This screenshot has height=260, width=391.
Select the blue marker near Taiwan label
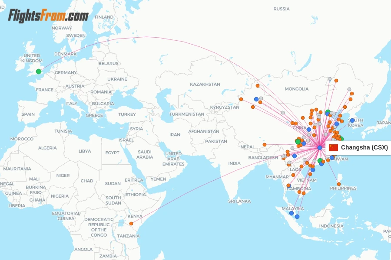(x=331, y=158)
